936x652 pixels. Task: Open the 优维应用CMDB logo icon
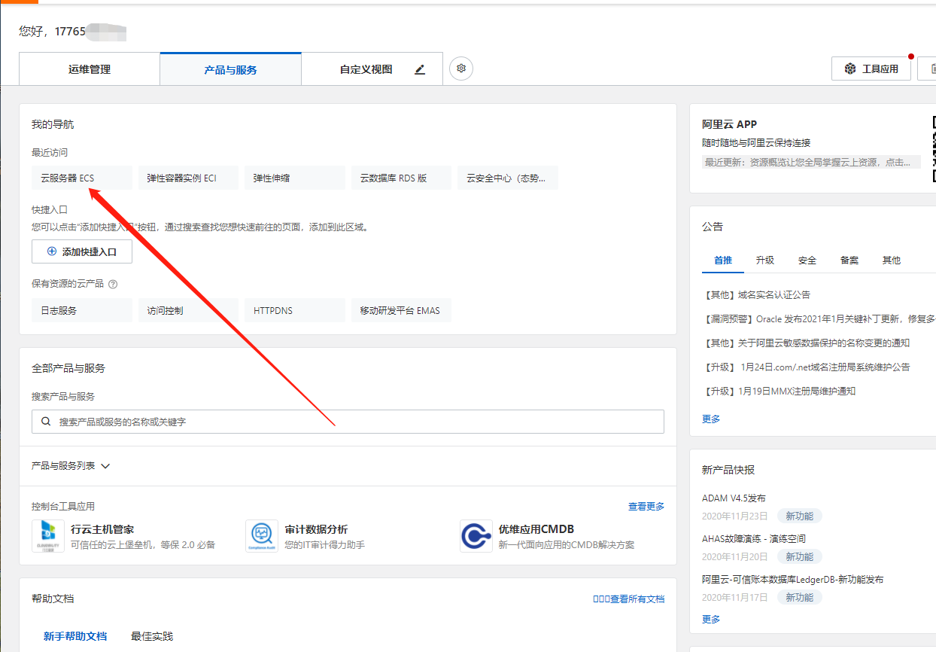476,536
